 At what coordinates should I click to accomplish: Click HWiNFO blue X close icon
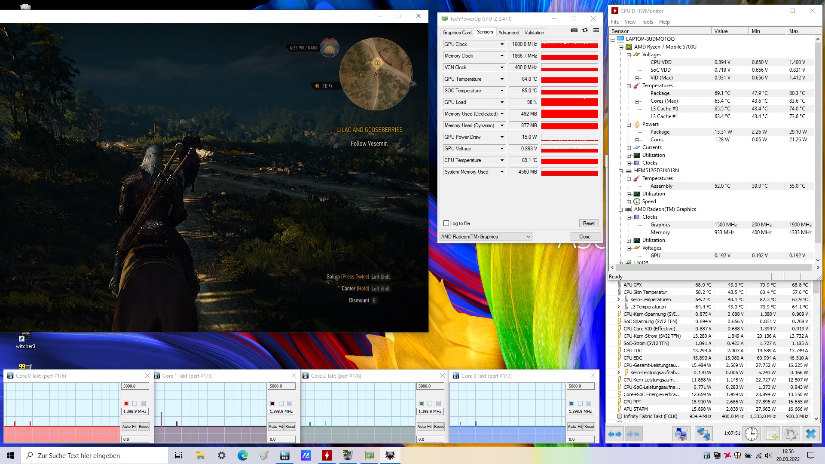point(811,434)
